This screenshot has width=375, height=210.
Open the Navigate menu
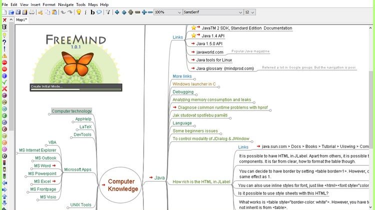click(x=66, y=4)
